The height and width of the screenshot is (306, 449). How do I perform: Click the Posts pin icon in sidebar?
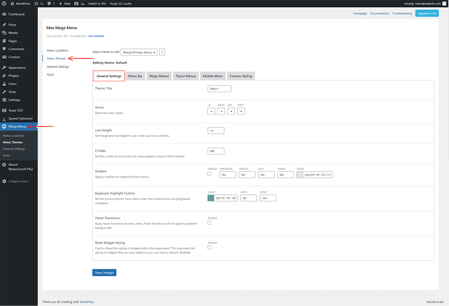(x=4, y=25)
